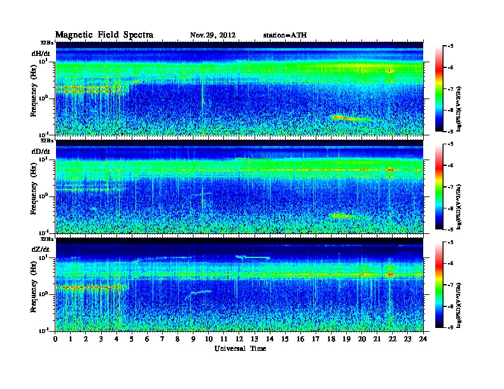Click hour 22 on the Universal Time axis
This screenshot has width=504, height=389.
(392, 339)
